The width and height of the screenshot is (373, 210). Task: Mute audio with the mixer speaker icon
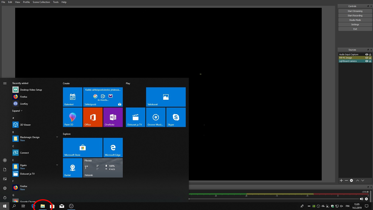[x=361, y=199]
